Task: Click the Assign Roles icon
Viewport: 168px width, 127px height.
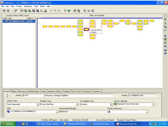Action: click(x=165, y=43)
